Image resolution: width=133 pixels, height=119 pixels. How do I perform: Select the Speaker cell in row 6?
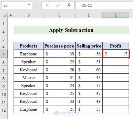pos(29,62)
